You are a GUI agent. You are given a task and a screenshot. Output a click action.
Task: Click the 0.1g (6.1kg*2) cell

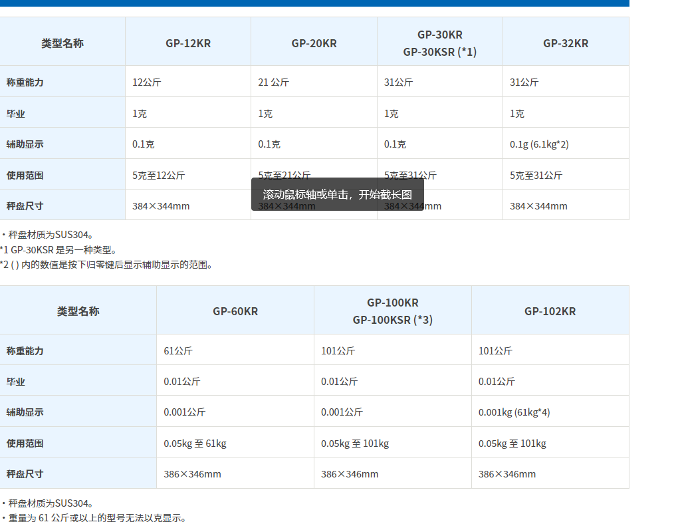coord(539,144)
